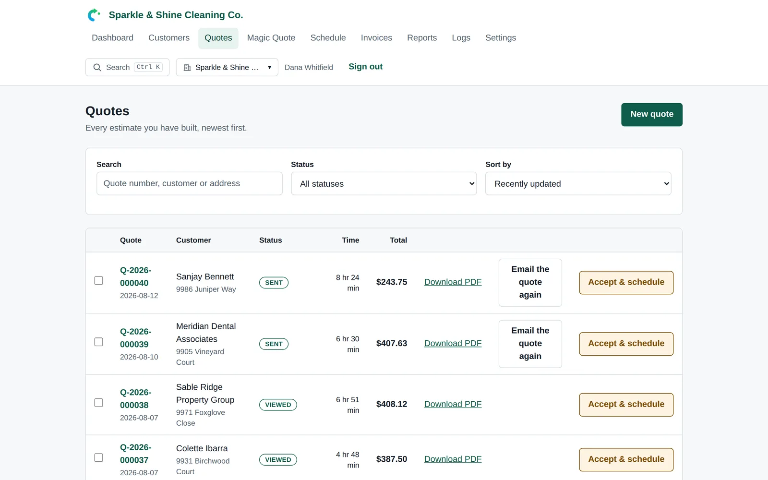768x480 pixels.
Task: Click the SENT badge for Meridian Dental
Action: click(x=274, y=344)
